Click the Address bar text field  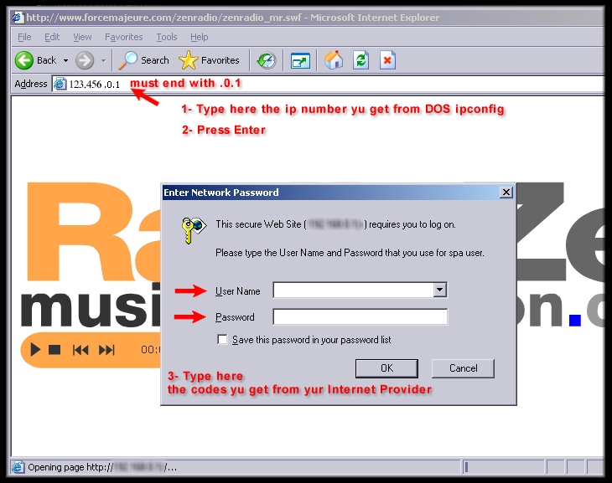328,84
